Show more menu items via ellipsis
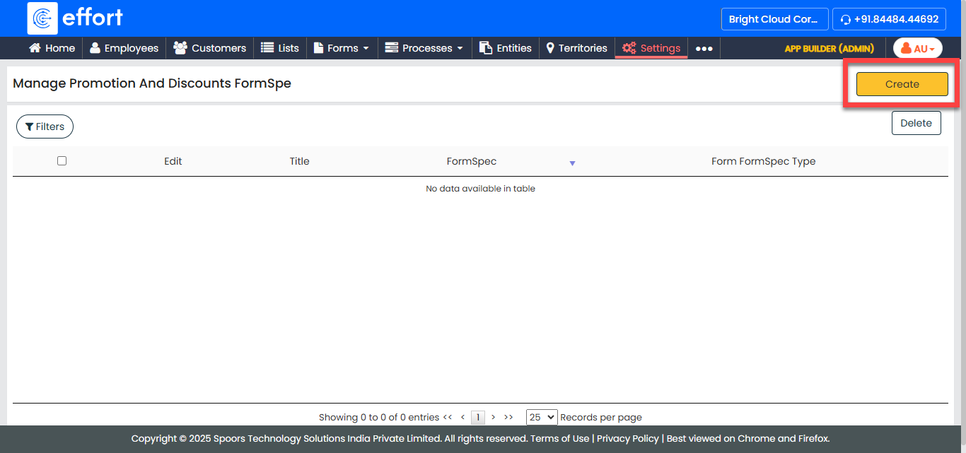Screen dimensions: 966x453 704,49
